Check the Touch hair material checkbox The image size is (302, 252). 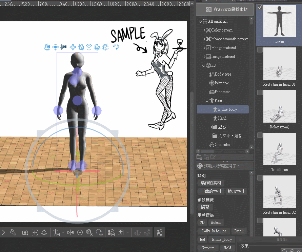coord(260,135)
